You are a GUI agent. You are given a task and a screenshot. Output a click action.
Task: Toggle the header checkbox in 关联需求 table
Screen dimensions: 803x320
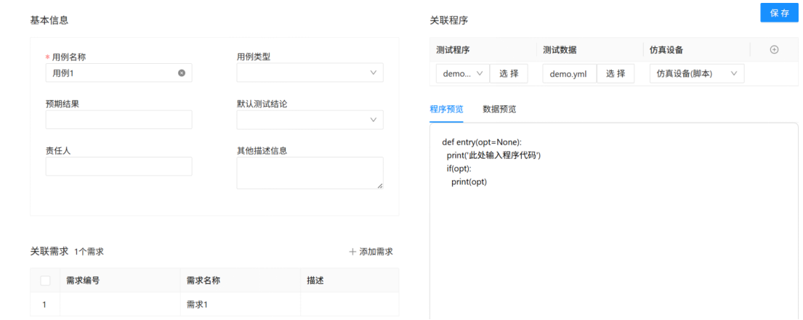click(x=45, y=280)
